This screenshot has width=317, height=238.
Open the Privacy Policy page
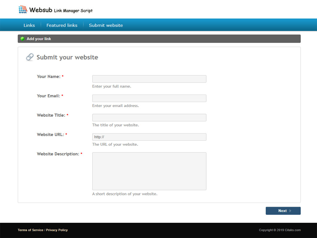click(57, 230)
